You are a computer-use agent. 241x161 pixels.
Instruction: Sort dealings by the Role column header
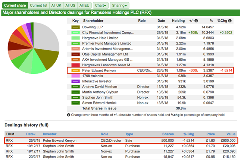104,134
